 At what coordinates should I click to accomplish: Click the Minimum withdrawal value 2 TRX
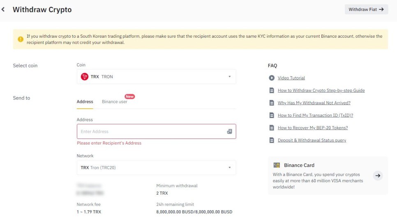[162, 193]
